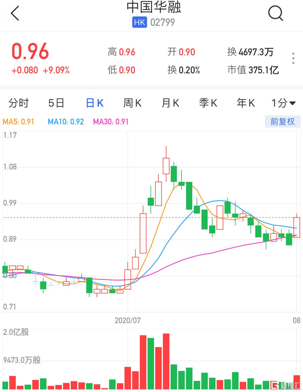Tap the +0.080 price change value

(x=25, y=70)
